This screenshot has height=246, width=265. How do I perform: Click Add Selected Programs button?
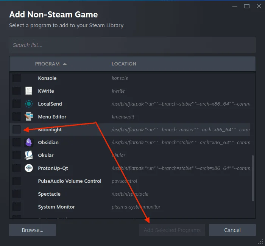(x=172, y=230)
